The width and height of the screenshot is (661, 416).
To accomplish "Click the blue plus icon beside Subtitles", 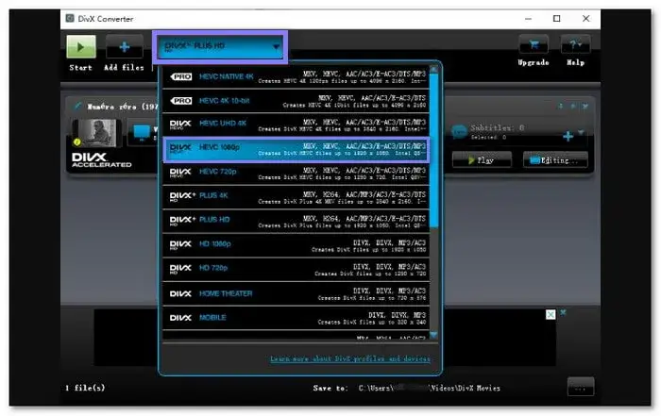I will click(x=568, y=136).
